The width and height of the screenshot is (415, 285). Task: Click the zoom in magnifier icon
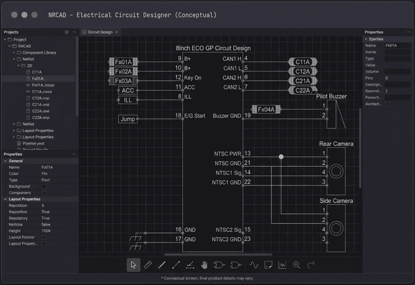[x=296, y=265]
